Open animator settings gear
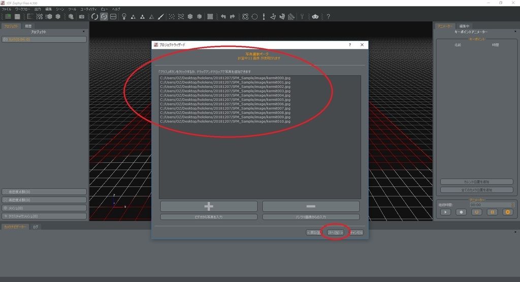This screenshot has height=282, width=520. [508, 212]
